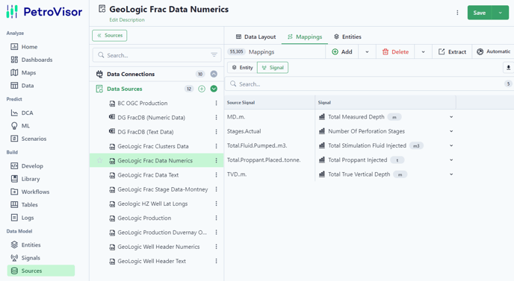This screenshot has height=281, width=514.
Task: Click the filter icon in sources search
Action: click(214, 55)
